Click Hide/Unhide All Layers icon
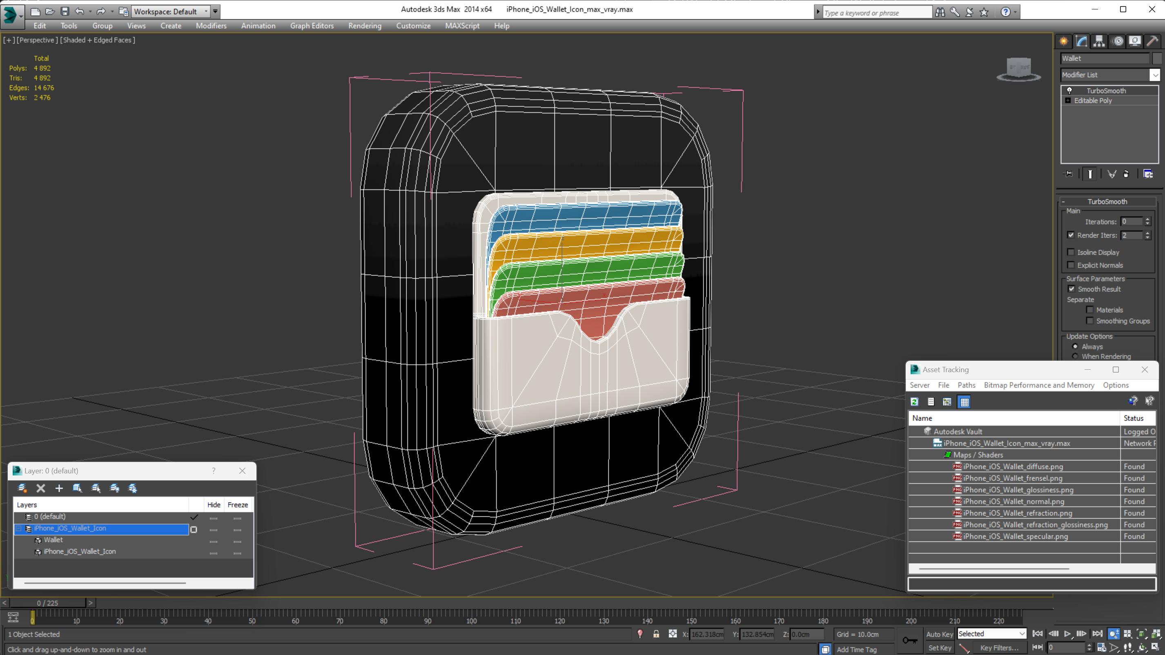 click(x=114, y=488)
